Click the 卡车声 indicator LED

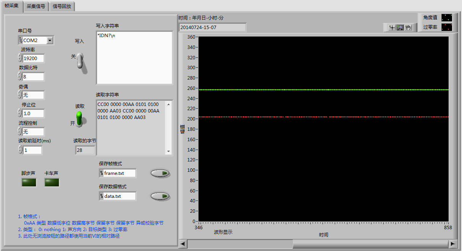tap(52, 183)
